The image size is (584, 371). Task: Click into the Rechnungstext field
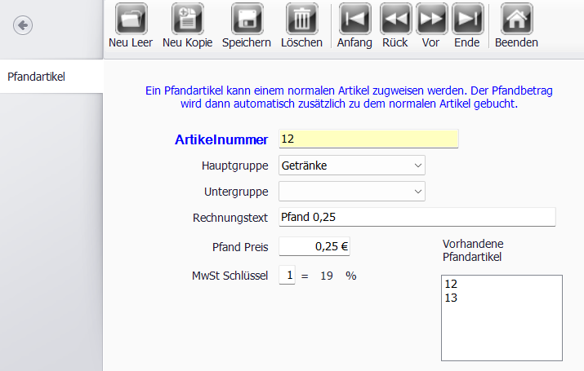(417, 217)
